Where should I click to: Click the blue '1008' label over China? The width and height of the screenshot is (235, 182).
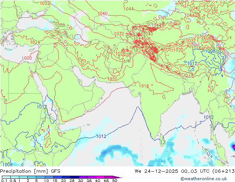point(210,51)
